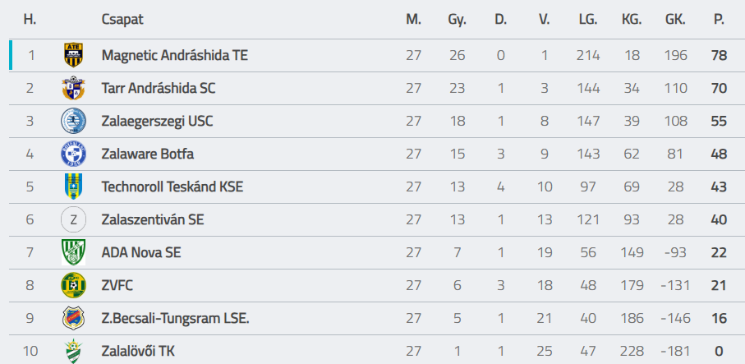
Task: Click the Csapat column header
Action: click(122, 20)
